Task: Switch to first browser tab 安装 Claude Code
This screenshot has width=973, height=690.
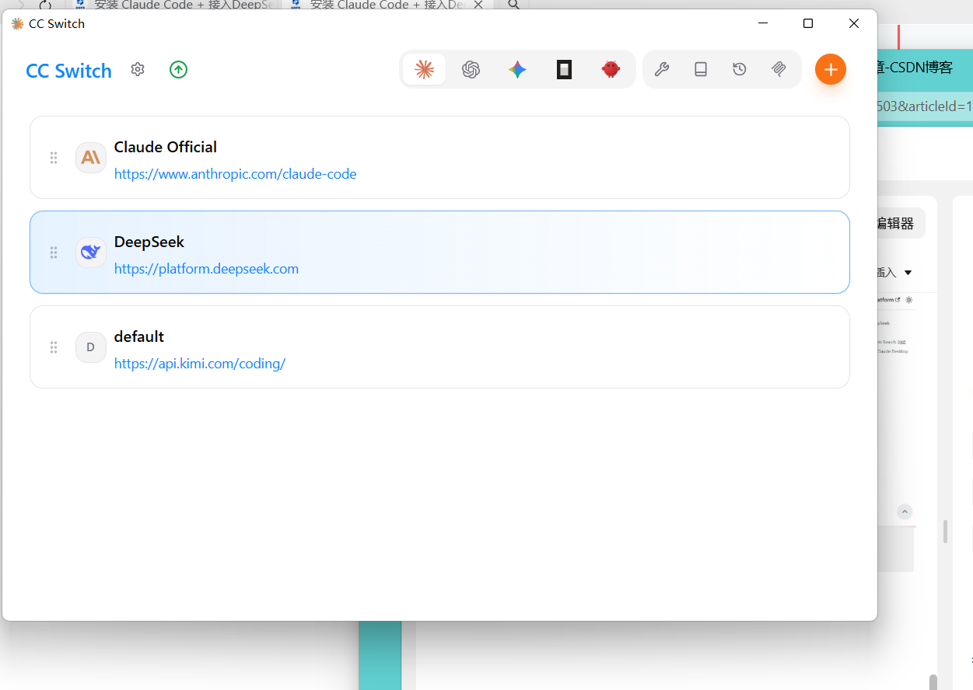Action: (x=173, y=5)
